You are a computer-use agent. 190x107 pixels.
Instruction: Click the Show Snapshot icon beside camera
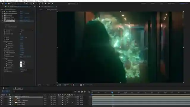83,85
